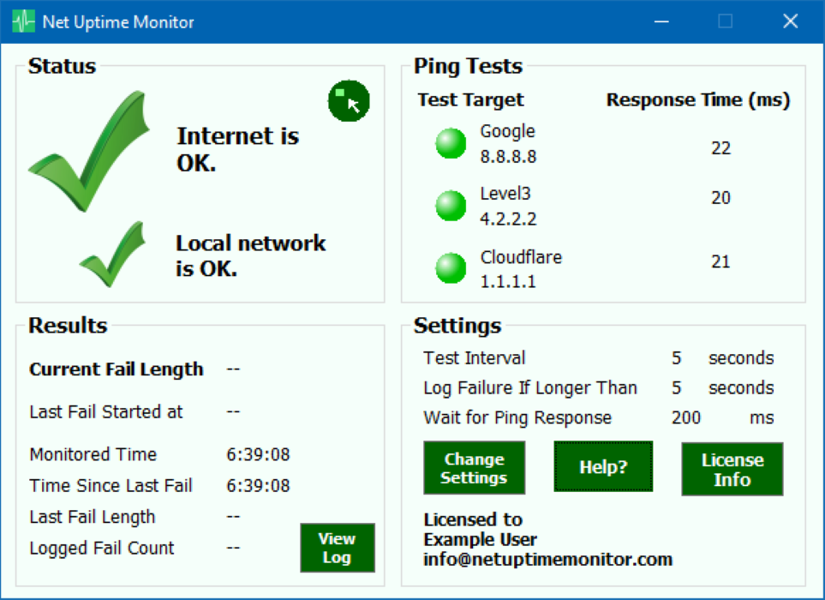Viewport: 825px width, 600px height.
Task: Select the Level3 target name
Action: click(505, 194)
